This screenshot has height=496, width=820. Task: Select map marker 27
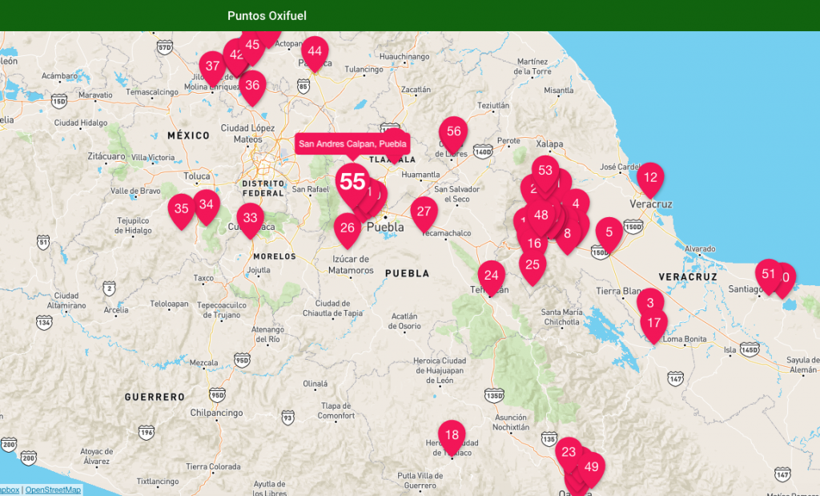point(424,214)
